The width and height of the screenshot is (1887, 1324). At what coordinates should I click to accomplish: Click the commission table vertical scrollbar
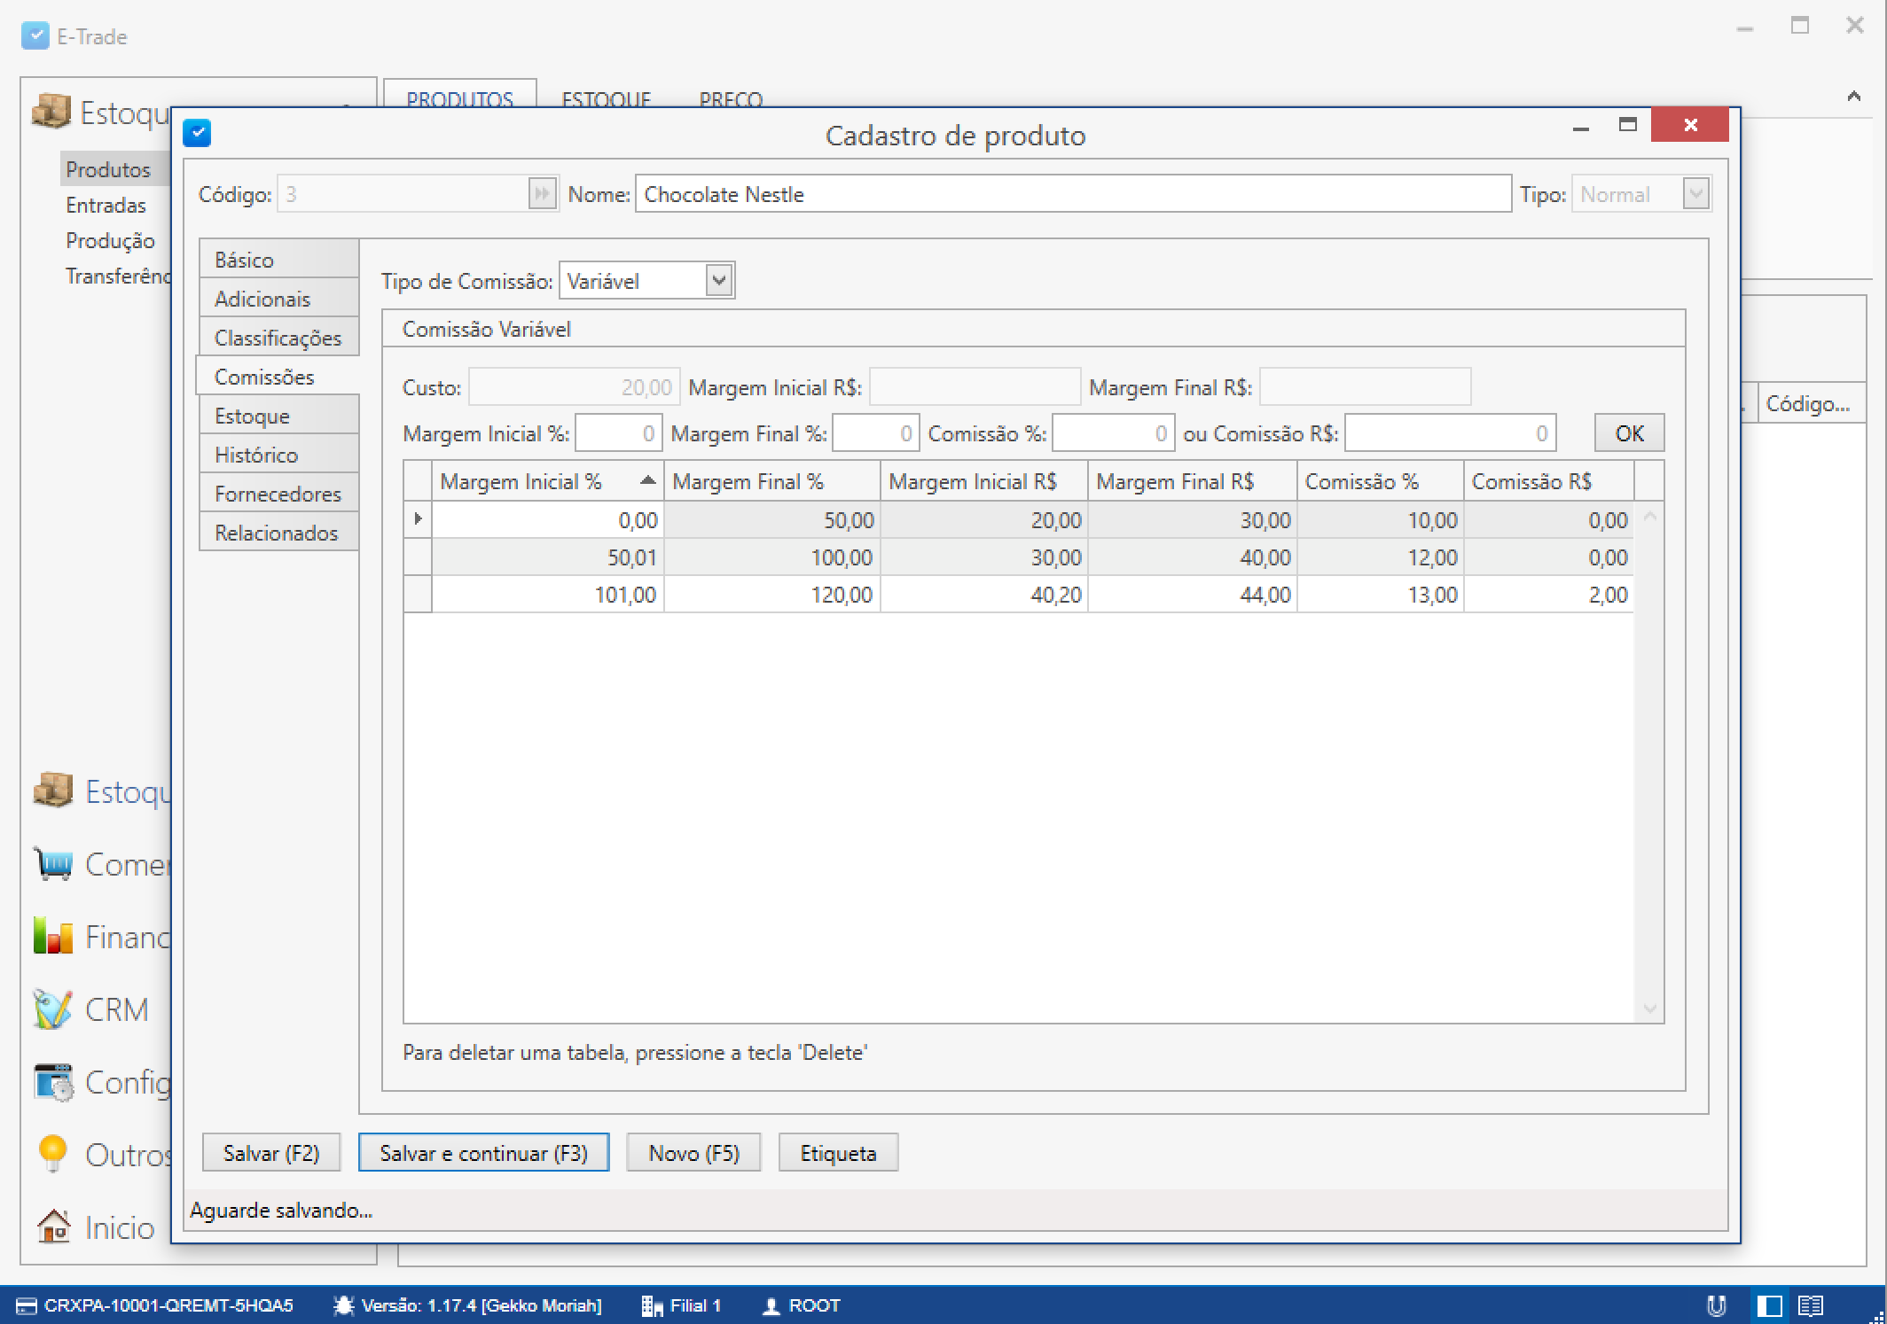click(x=1649, y=762)
